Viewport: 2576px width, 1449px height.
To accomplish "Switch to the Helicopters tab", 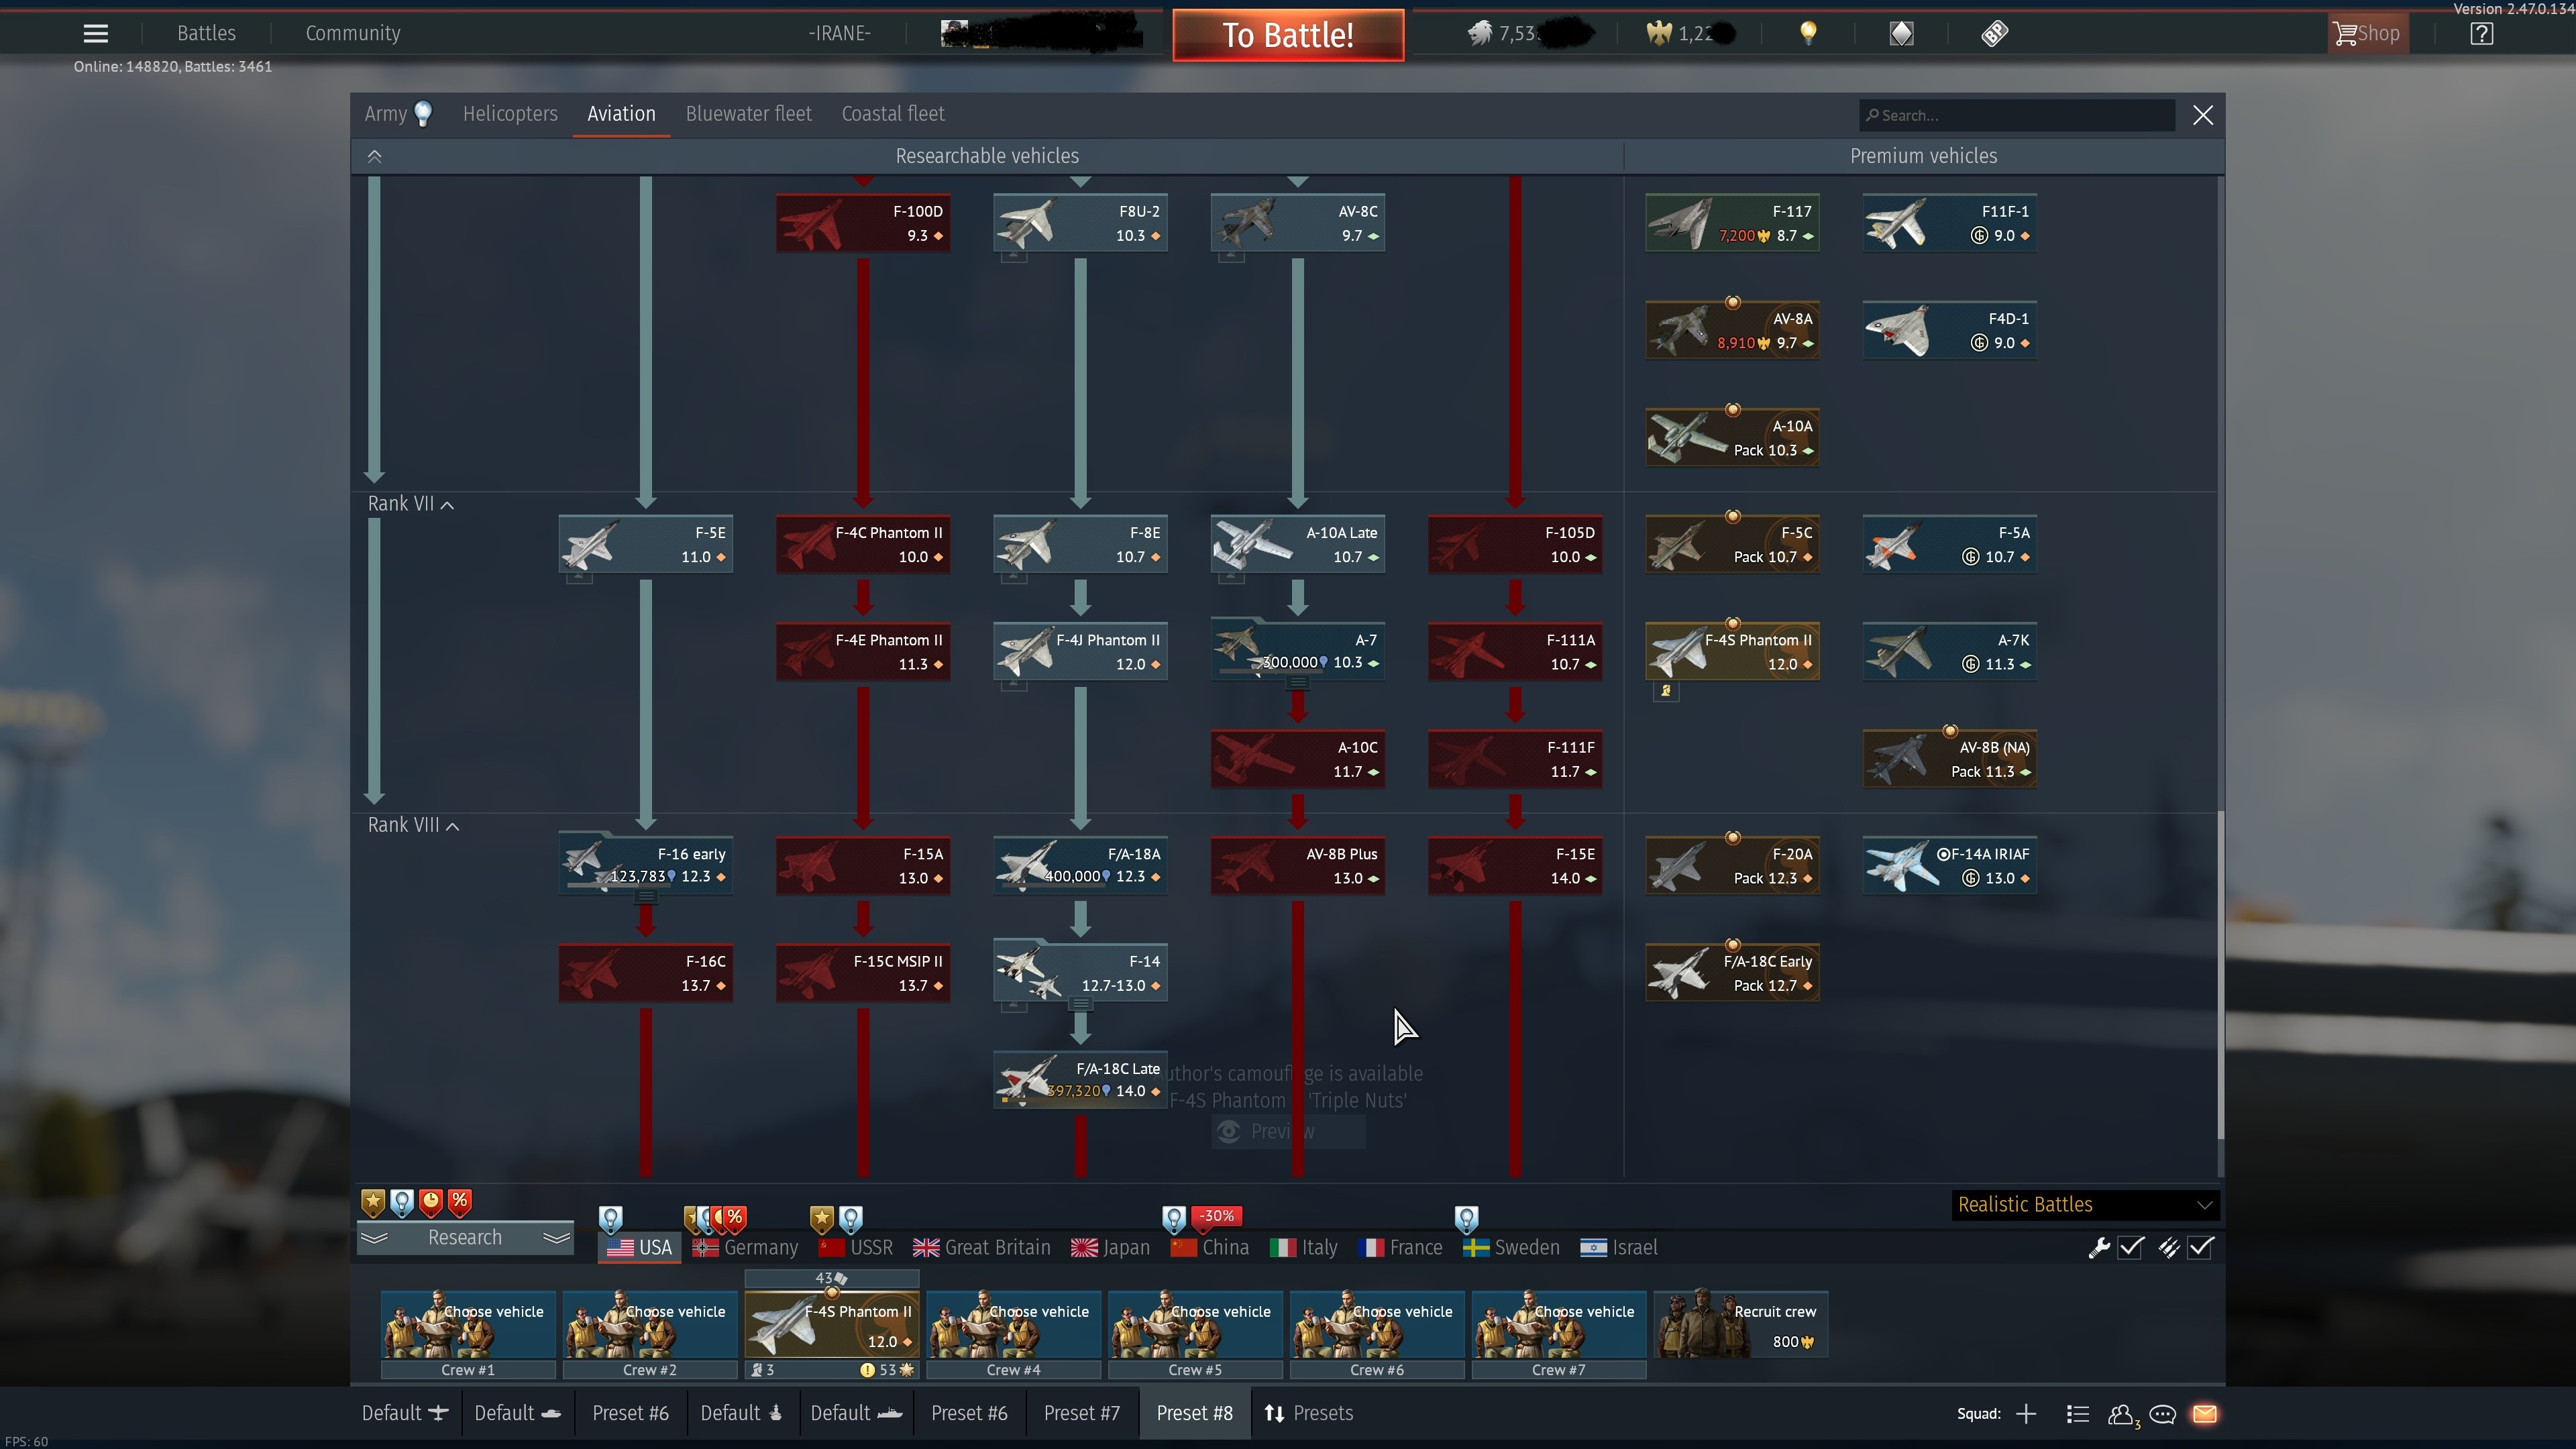I will click(510, 114).
